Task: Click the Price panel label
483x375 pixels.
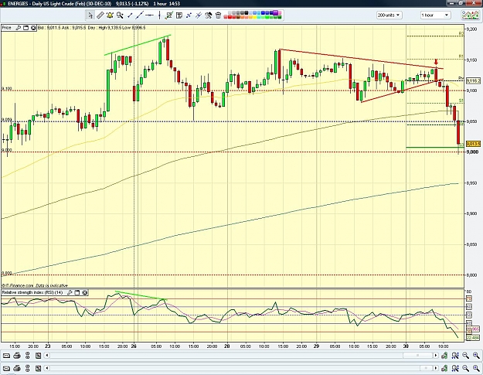Action: [x=7, y=28]
